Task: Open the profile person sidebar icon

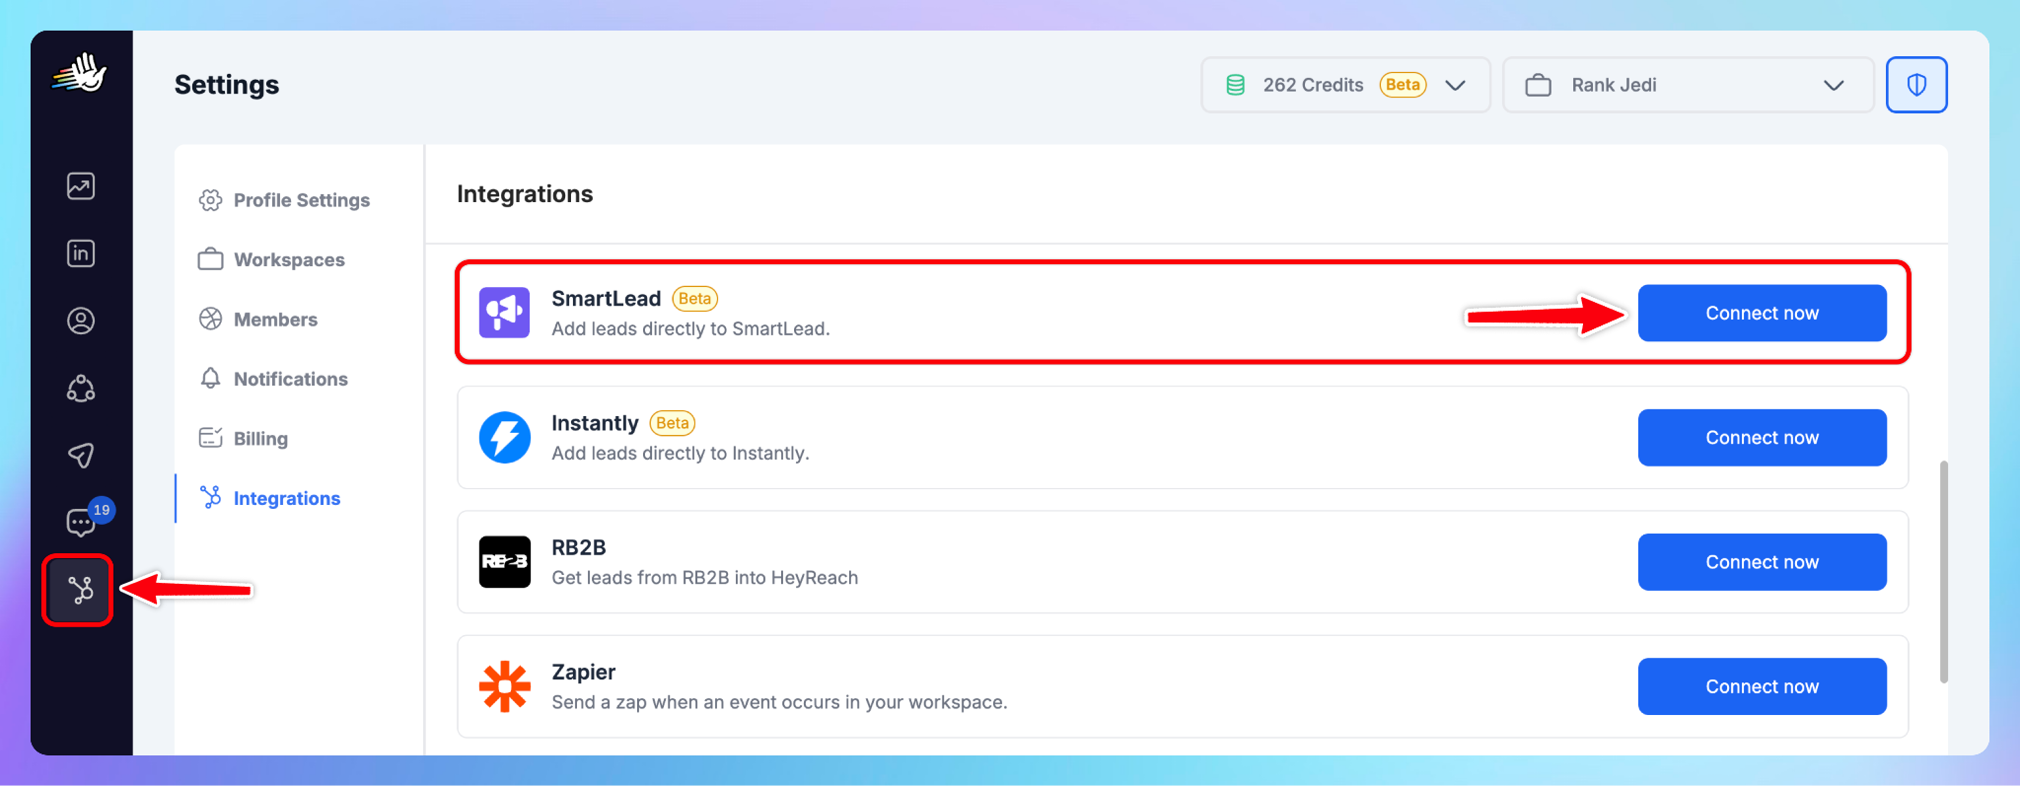Action: click(81, 321)
